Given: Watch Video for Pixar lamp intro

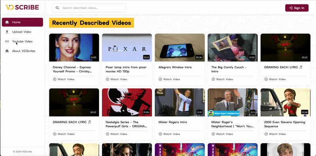Looking at the screenshot, I should (x=117, y=79).
